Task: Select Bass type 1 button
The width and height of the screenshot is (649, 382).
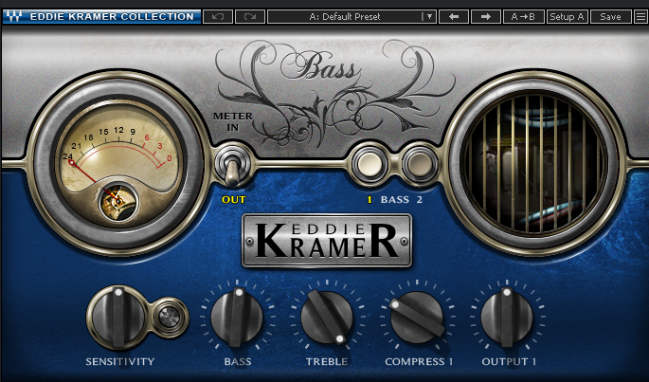Action: (x=370, y=165)
